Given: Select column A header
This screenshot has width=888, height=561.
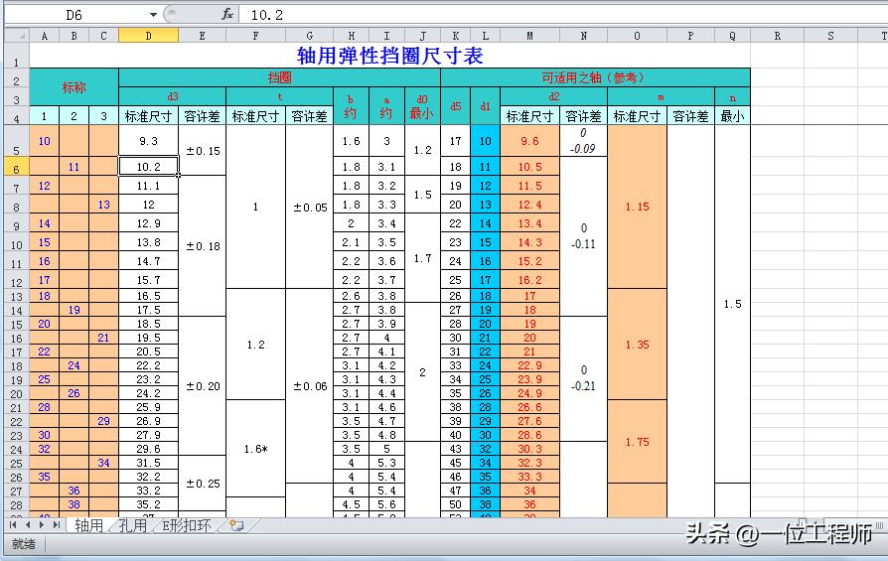Looking at the screenshot, I should coord(44,36).
